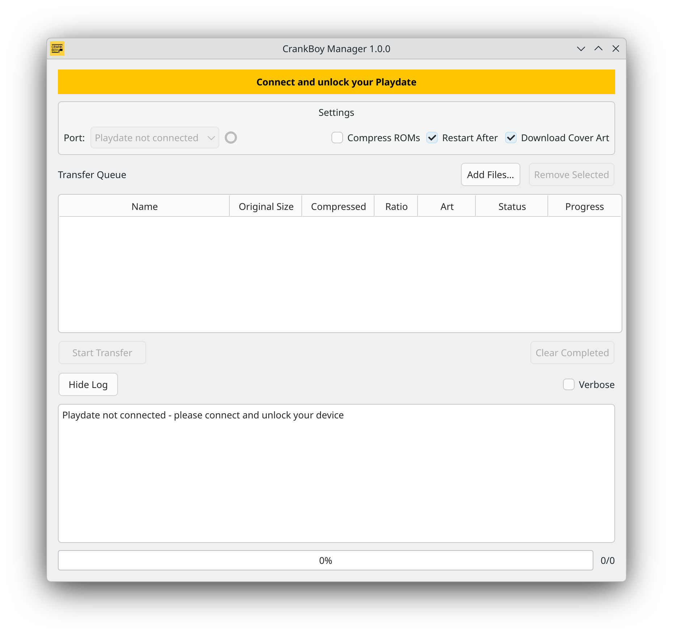Disable the Restart After checkbox

pyautogui.click(x=432, y=138)
